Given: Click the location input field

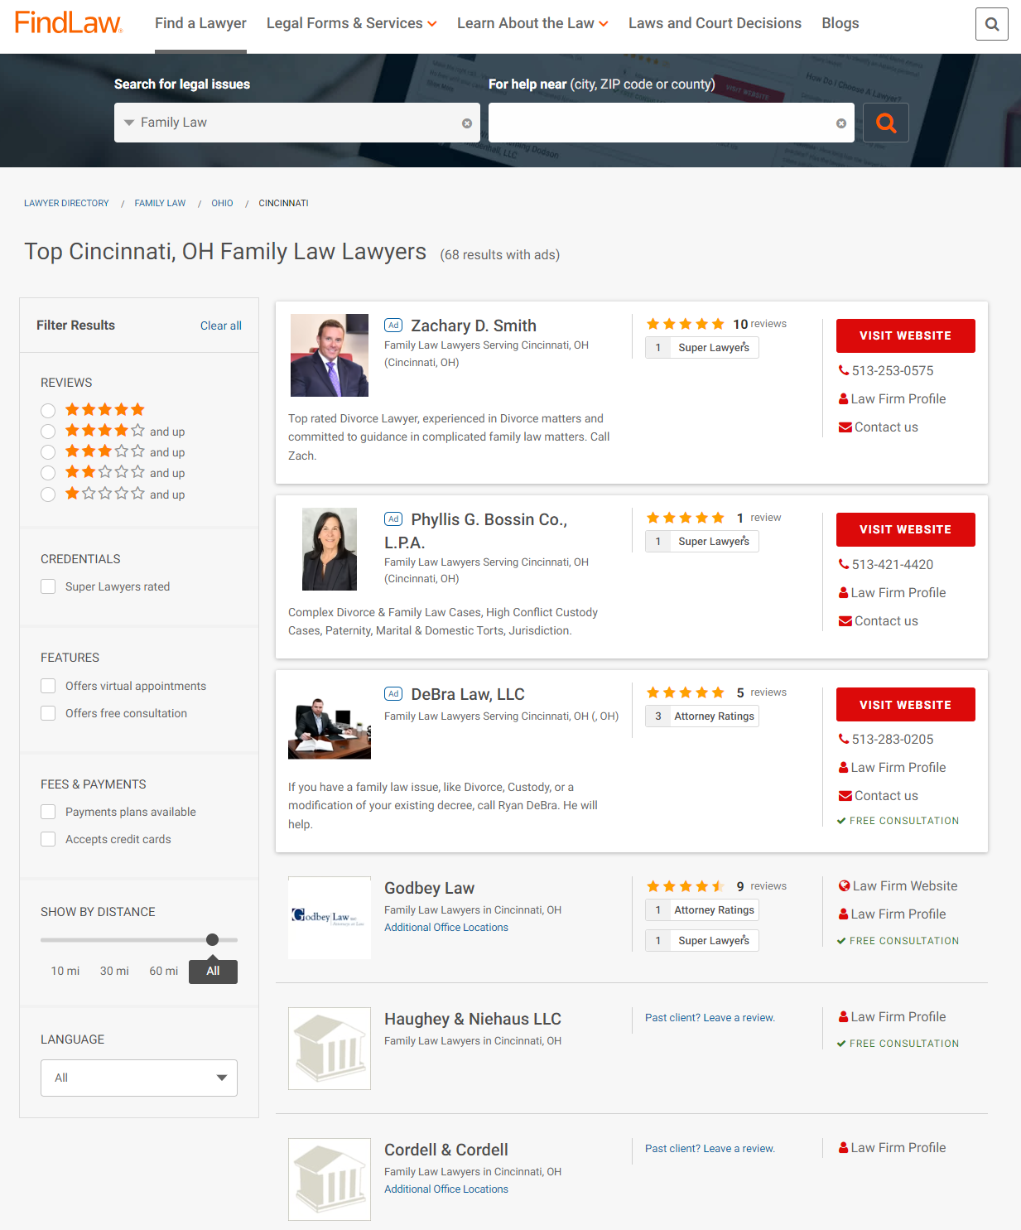Looking at the screenshot, I should pyautogui.click(x=672, y=123).
